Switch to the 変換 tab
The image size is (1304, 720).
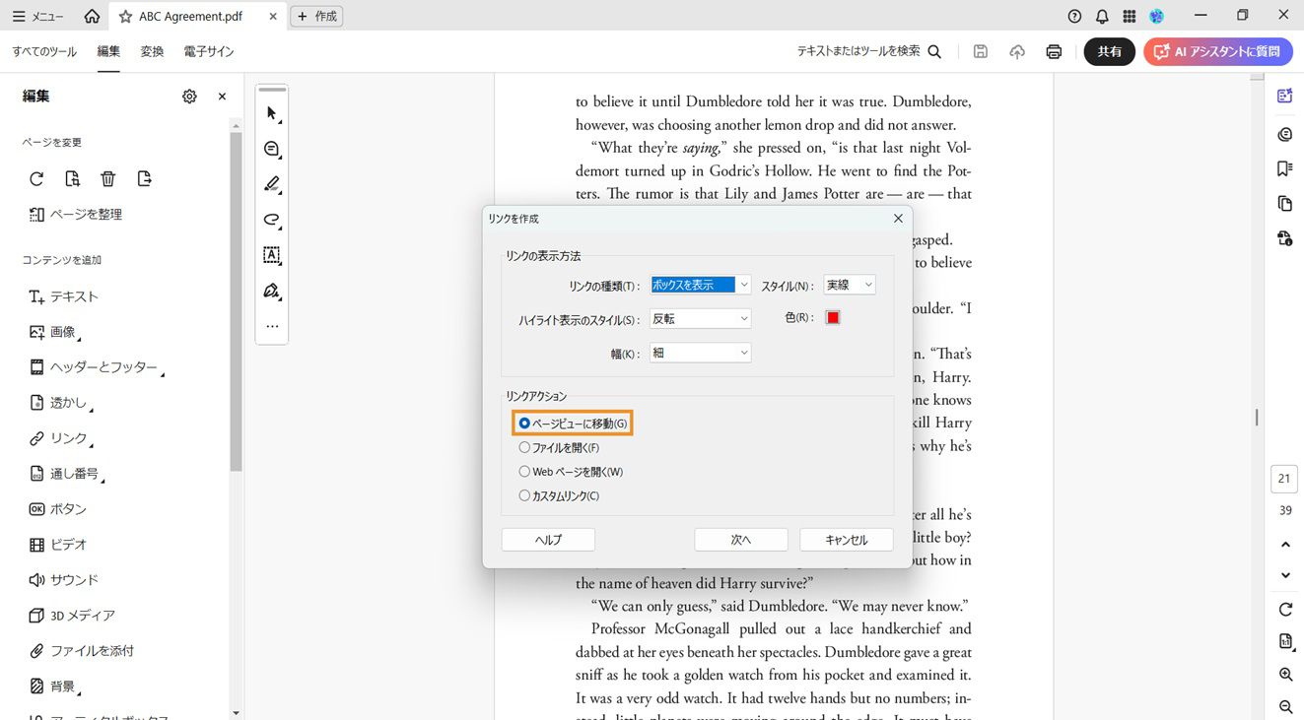(152, 51)
